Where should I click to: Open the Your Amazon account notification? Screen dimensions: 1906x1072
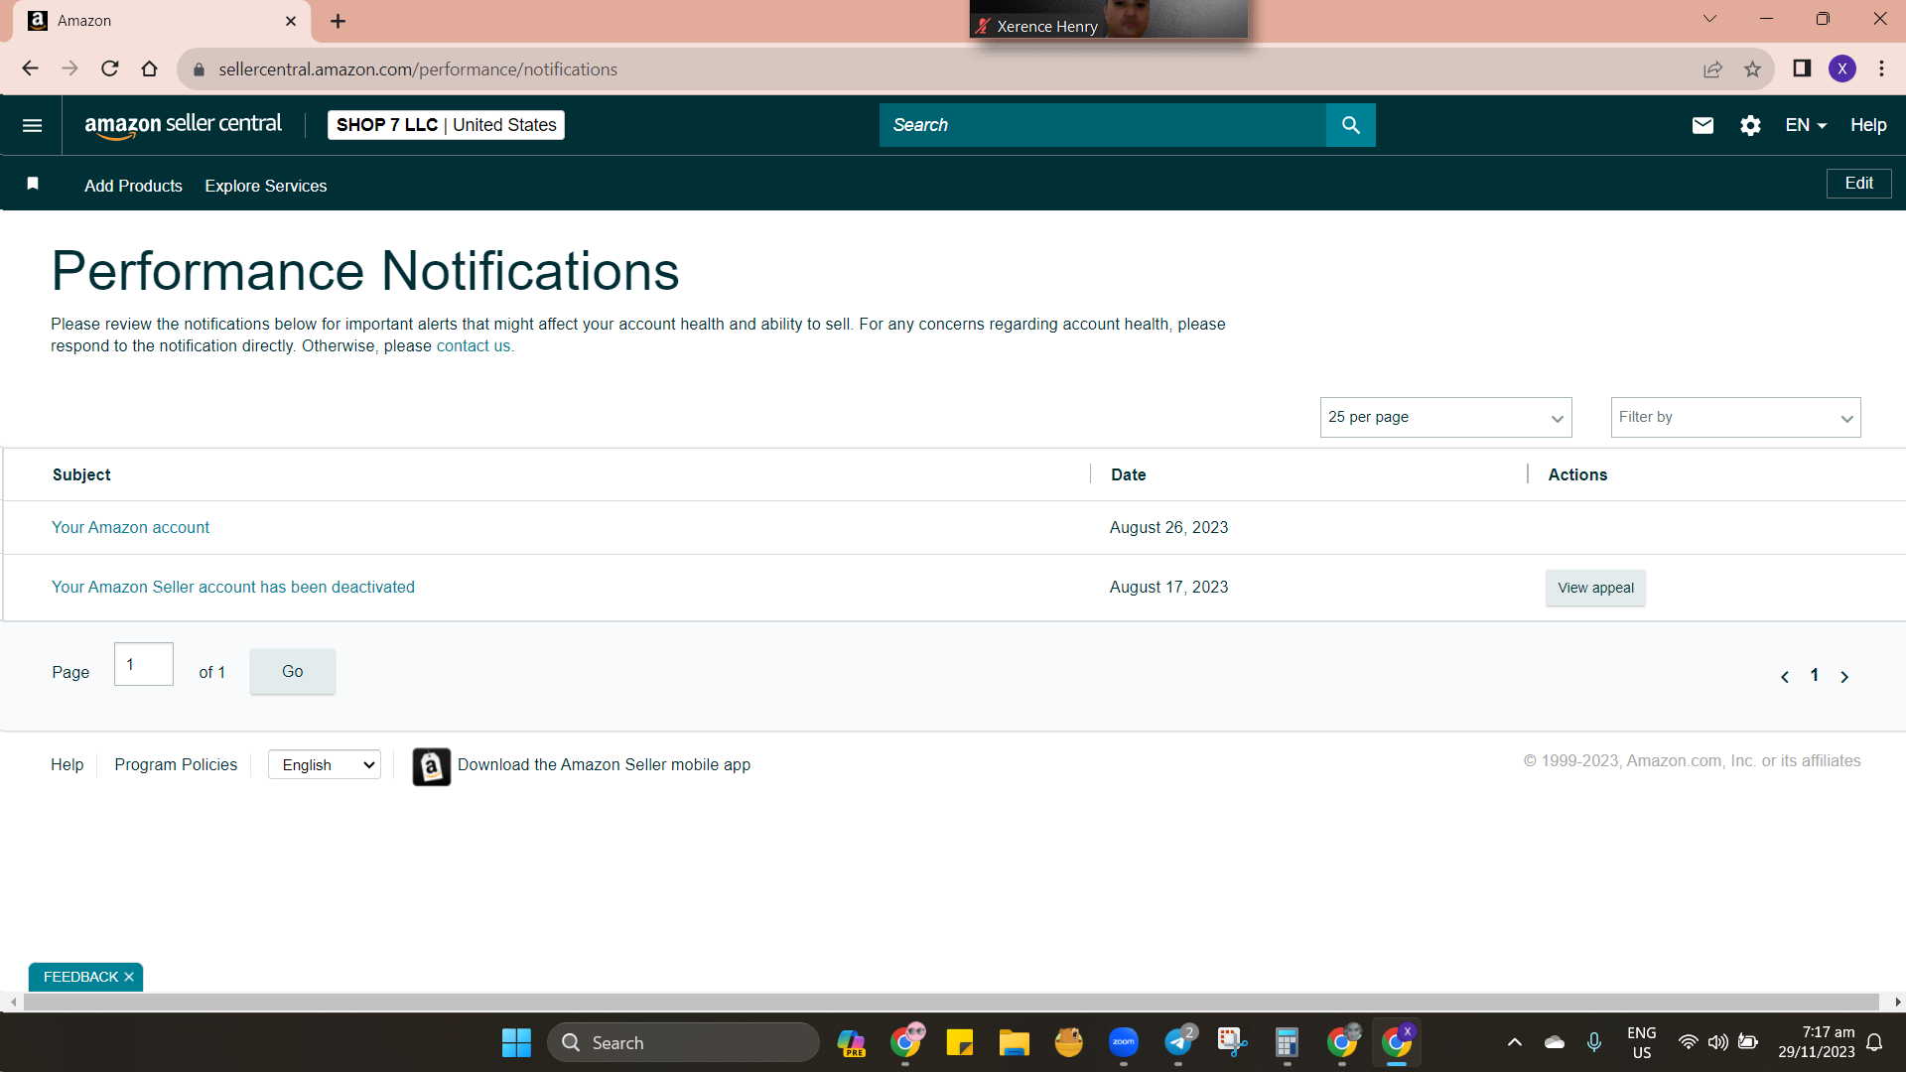point(130,528)
